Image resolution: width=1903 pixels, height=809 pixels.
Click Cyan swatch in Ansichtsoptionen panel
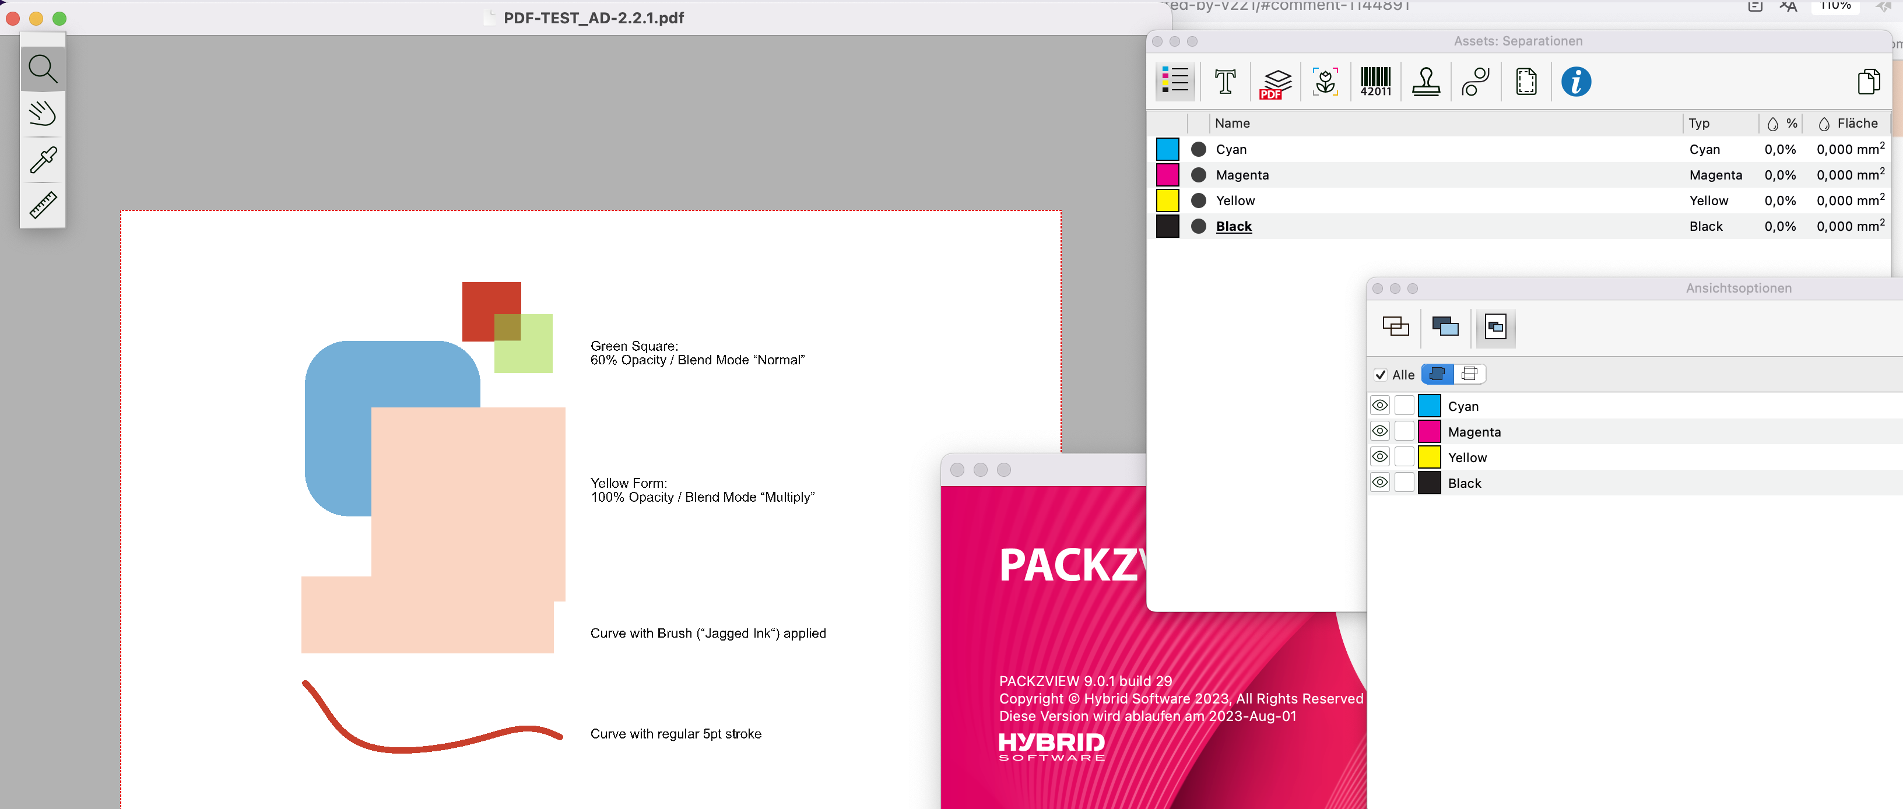1430,406
